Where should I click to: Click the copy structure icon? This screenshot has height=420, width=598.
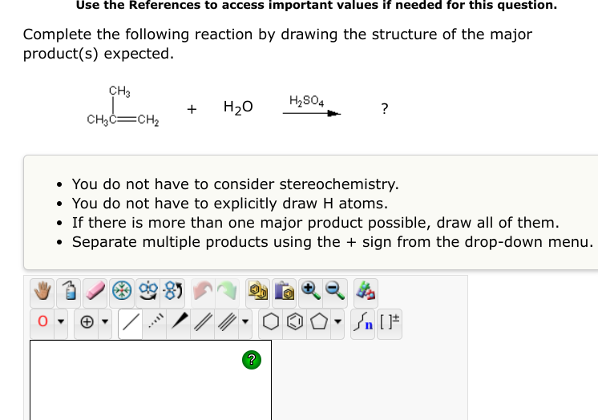pos(258,292)
